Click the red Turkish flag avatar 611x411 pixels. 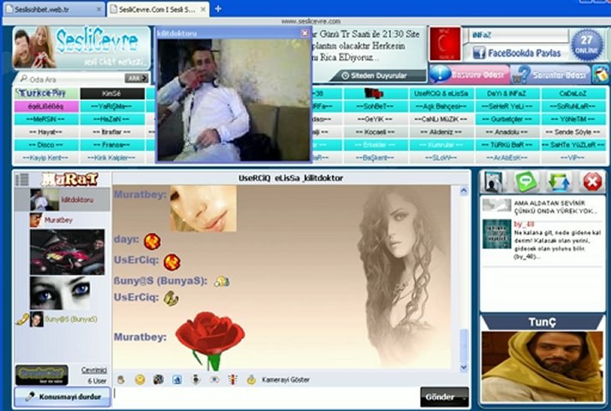click(x=445, y=44)
